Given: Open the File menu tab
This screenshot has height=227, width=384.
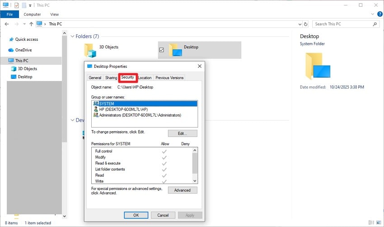Looking at the screenshot, I should [9, 14].
